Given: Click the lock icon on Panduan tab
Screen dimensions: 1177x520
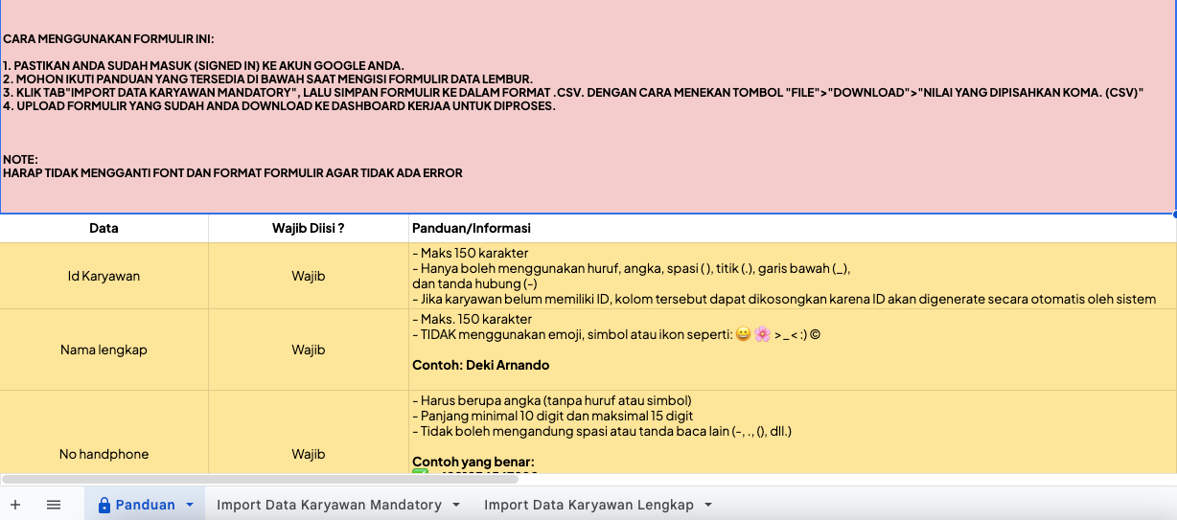Looking at the screenshot, I should tap(104, 505).
